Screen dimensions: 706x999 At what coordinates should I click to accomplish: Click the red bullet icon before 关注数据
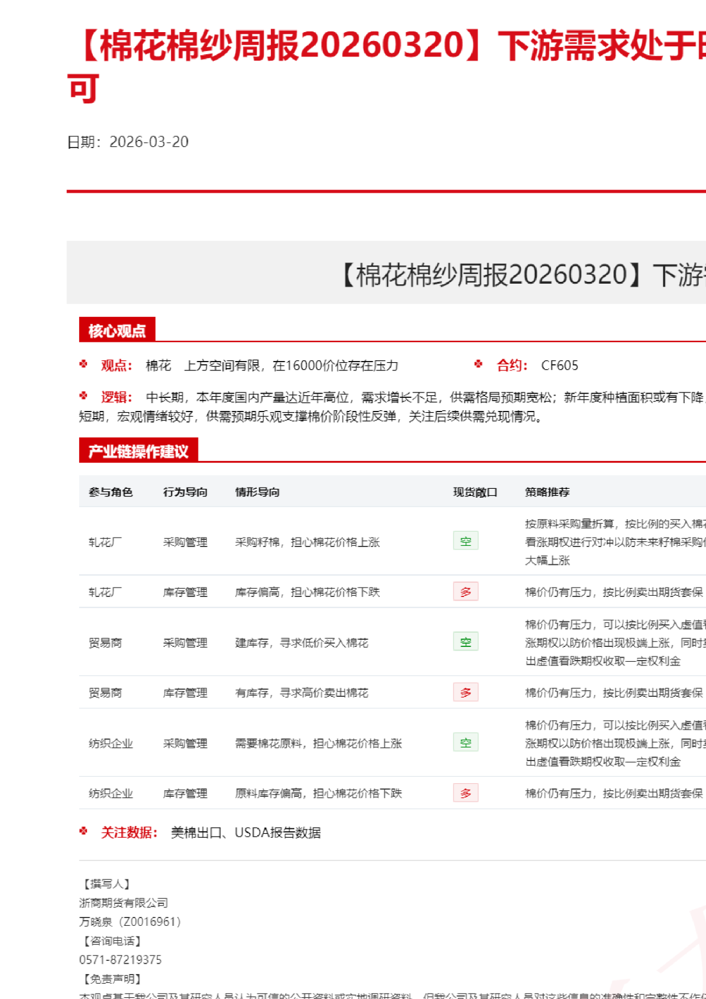[84, 831]
